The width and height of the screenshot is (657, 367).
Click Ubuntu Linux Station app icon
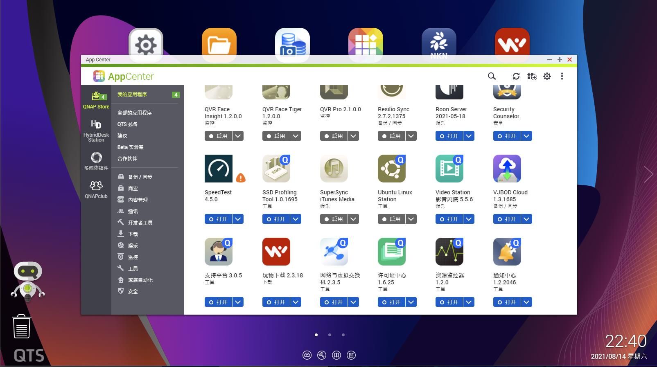pyautogui.click(x=392, y=169)
